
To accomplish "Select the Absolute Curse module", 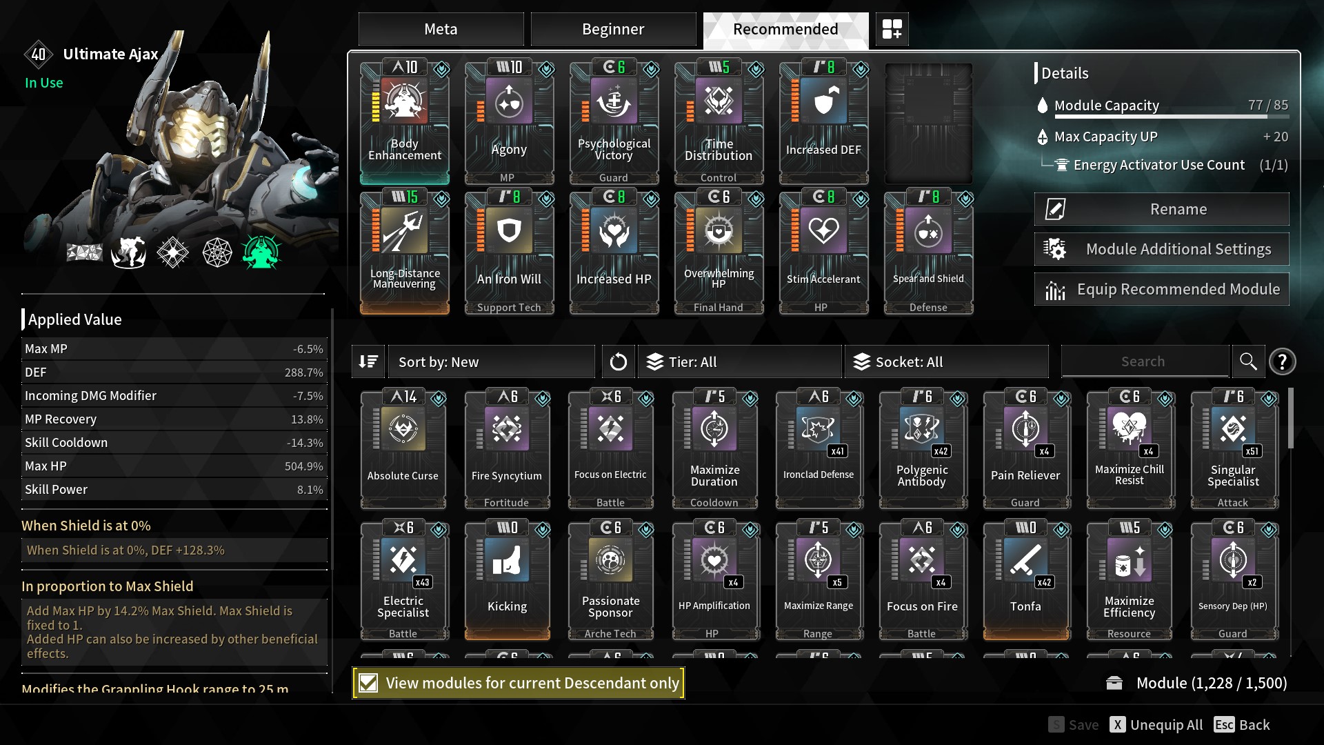I will (x=403, y=449).
